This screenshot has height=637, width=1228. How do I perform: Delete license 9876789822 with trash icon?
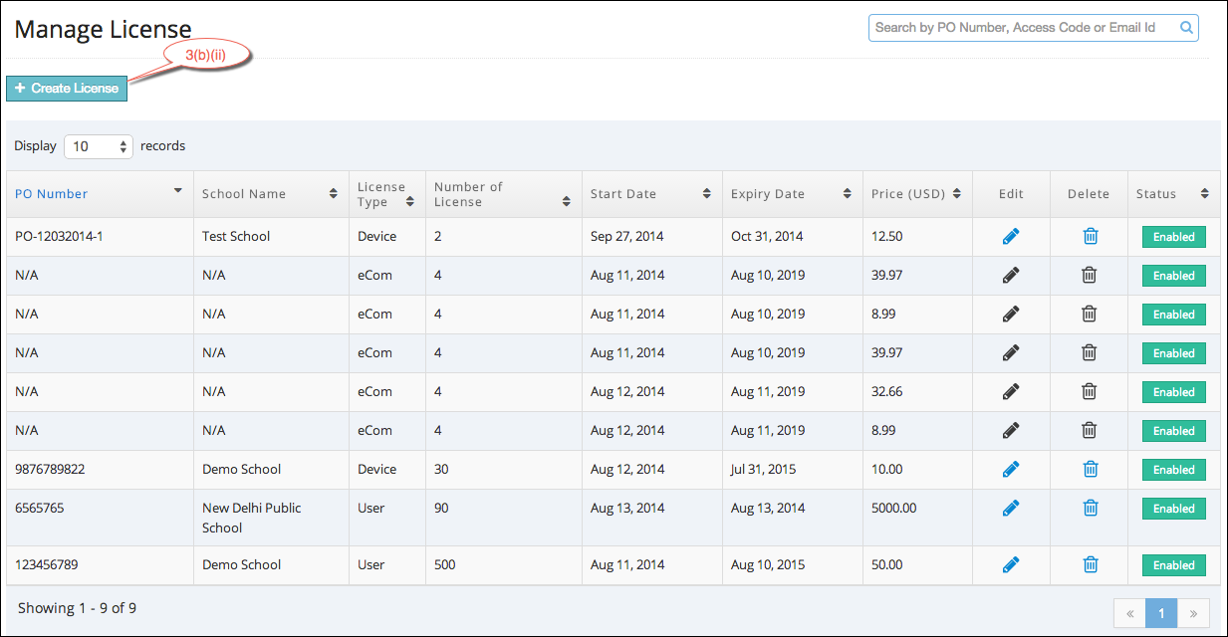(x=1091, y=470)
